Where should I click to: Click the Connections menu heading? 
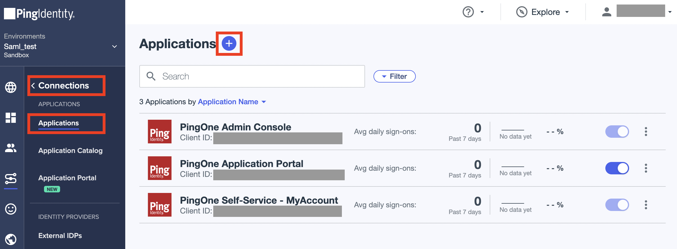click(63, 86)
